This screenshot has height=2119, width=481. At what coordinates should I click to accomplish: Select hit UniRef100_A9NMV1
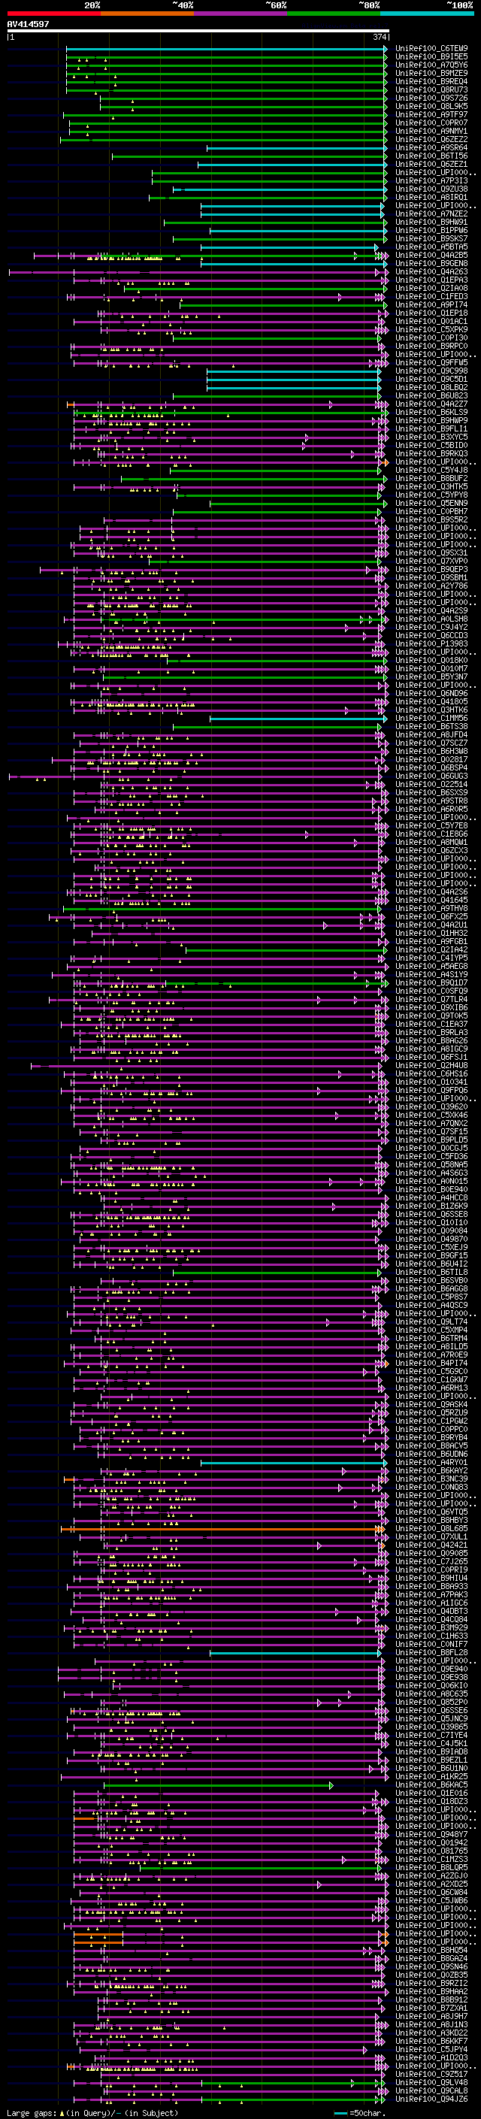click(431, 131)
